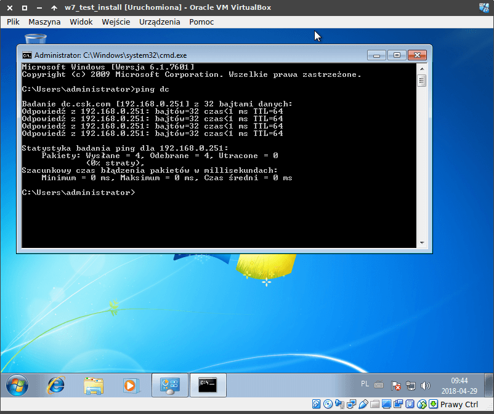Screen dimensions: 494x414
Task: Minimize the cmd.exe window
Action: [376, 55]
